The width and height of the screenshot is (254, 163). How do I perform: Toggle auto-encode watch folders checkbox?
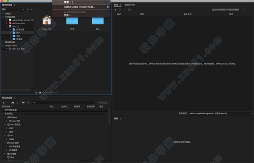pyautogui.click(x=213, y=10)
